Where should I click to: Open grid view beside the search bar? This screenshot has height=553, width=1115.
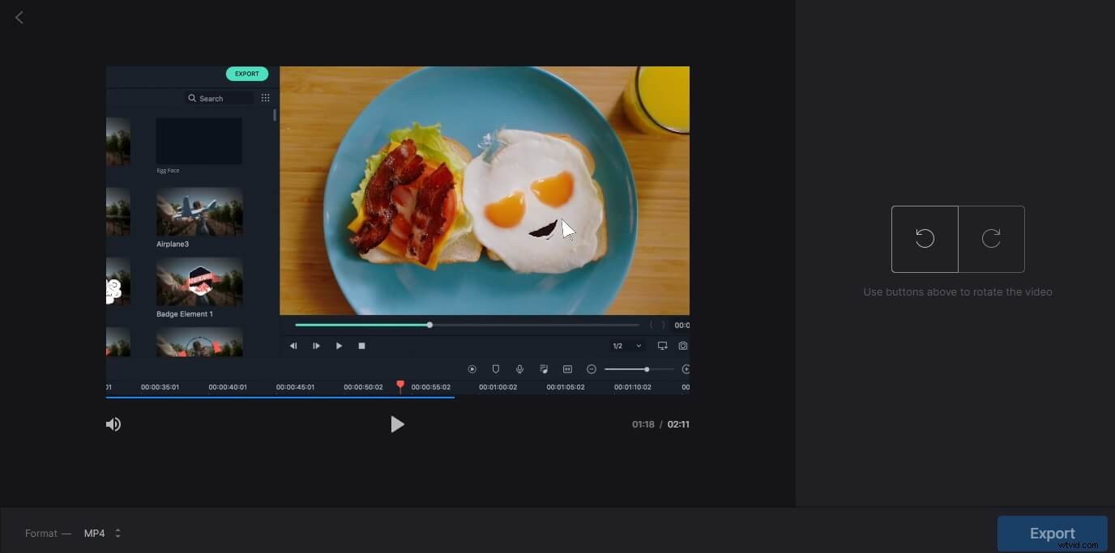click(x=265, y=97)
